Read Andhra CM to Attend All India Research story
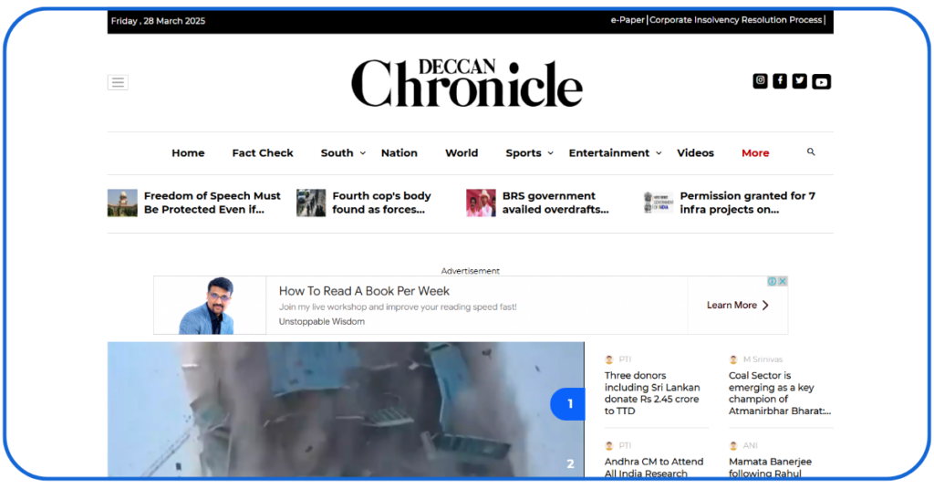 click(654, 467)
